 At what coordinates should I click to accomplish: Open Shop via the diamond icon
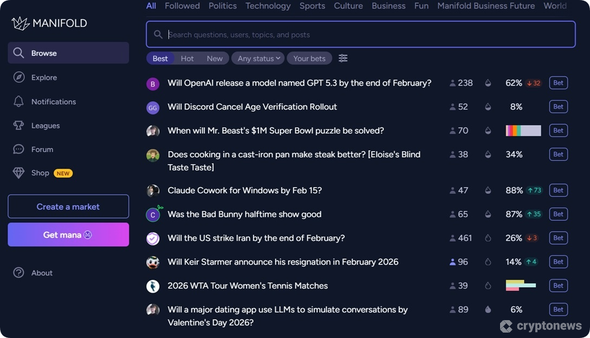point(19,173)
